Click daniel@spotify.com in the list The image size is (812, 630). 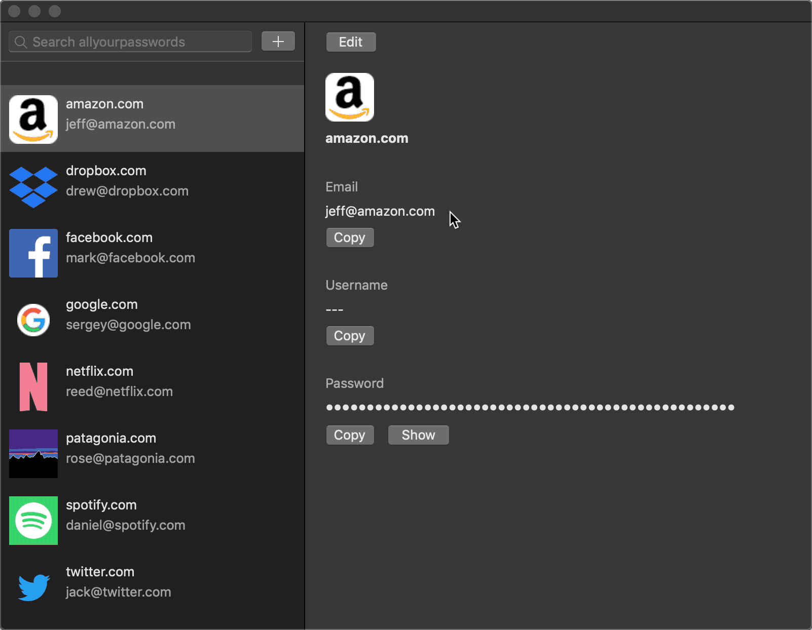point(125,525)
